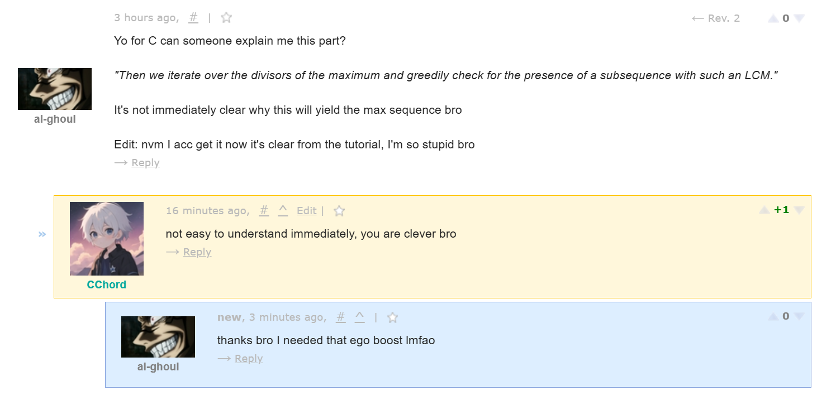Upvote CChord's comment
This screenshot has height=415, width=817.
click(x=764, y=210)
